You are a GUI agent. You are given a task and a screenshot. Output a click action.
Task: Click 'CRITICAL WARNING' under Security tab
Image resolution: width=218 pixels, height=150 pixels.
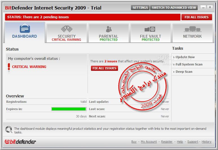coord(66,40)
